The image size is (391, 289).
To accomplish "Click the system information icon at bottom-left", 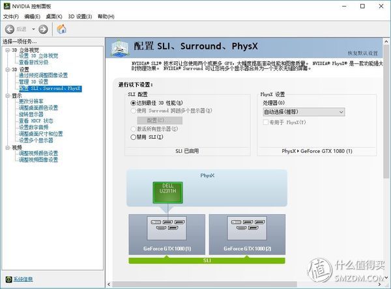I will 8,279.
